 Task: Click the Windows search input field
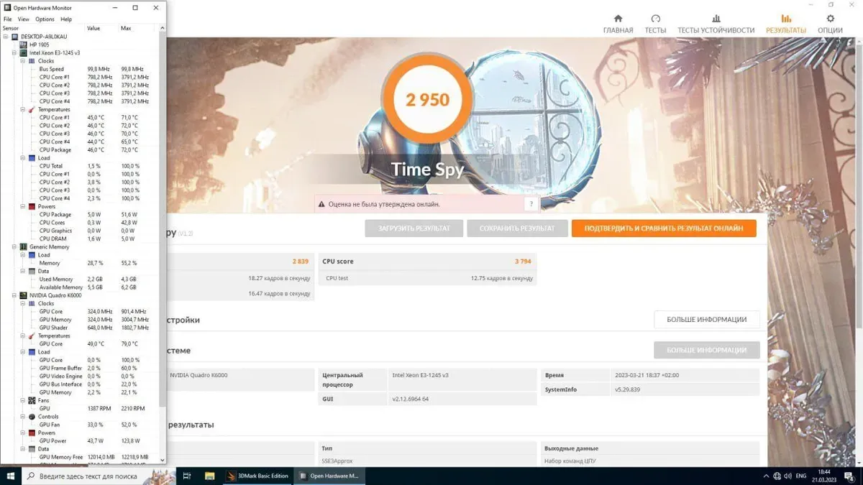click(x=88, y=476)
